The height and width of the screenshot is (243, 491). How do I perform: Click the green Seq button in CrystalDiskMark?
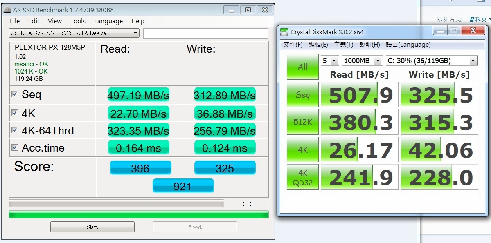[303, 95]
